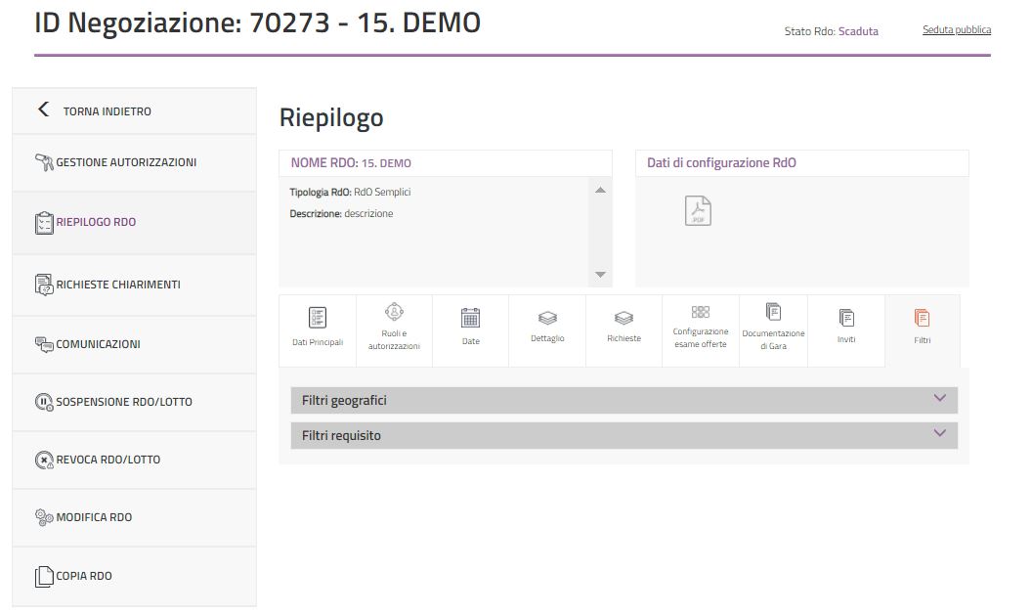Click the Modifica RDO gears icon

click(x=43, y=517)
